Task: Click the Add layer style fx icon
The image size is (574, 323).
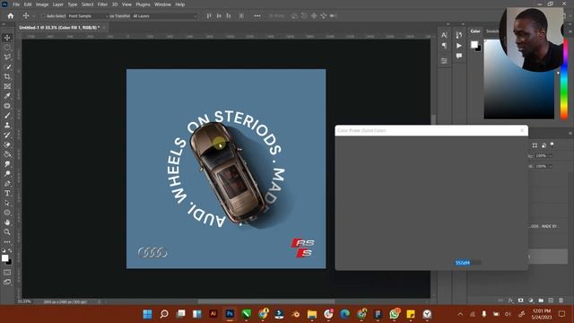Action: click(x=510, y=301)
